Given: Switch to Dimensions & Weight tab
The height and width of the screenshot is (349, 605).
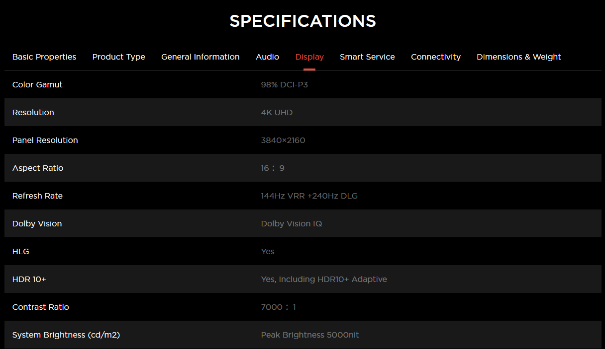Looking at the screenshot, I should click(x=518, y=57).
